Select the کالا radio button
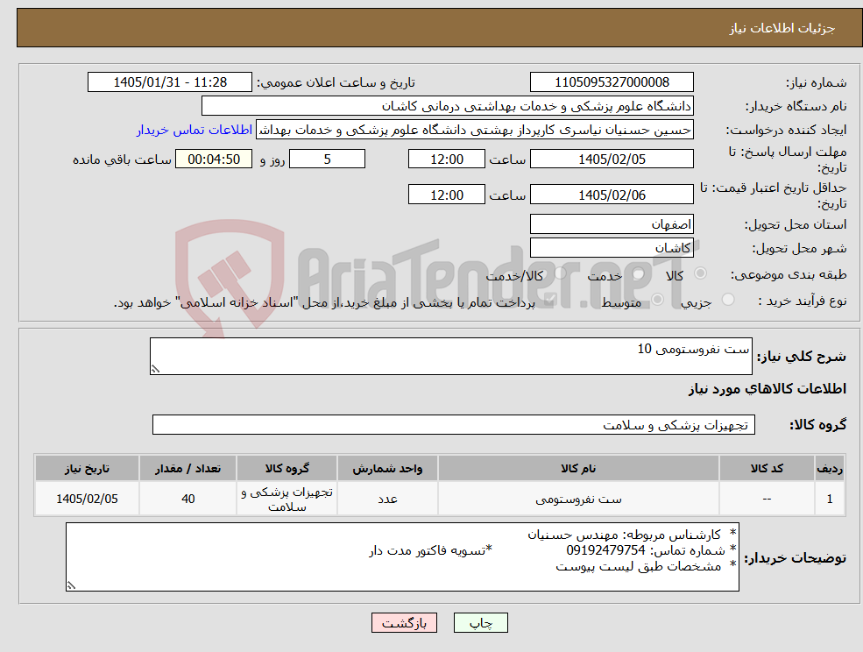The image size is (863, 652). pyautogui.click(x=701, y=273)
